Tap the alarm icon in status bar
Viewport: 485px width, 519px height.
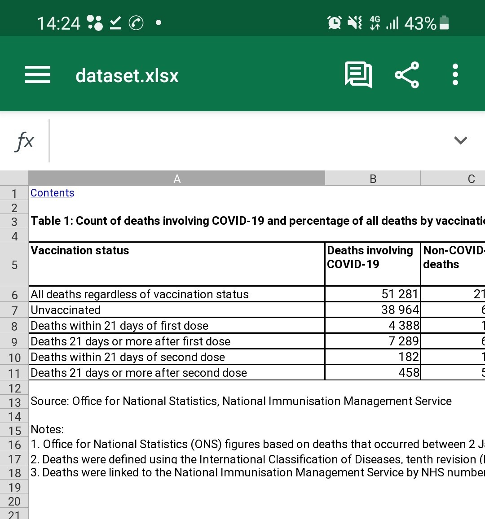pyautogui.click(x=334, y=23)
